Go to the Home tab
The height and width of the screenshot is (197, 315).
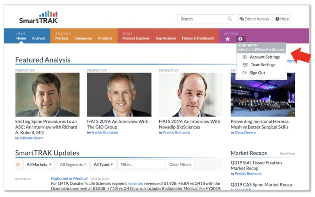tap(21, 38)
